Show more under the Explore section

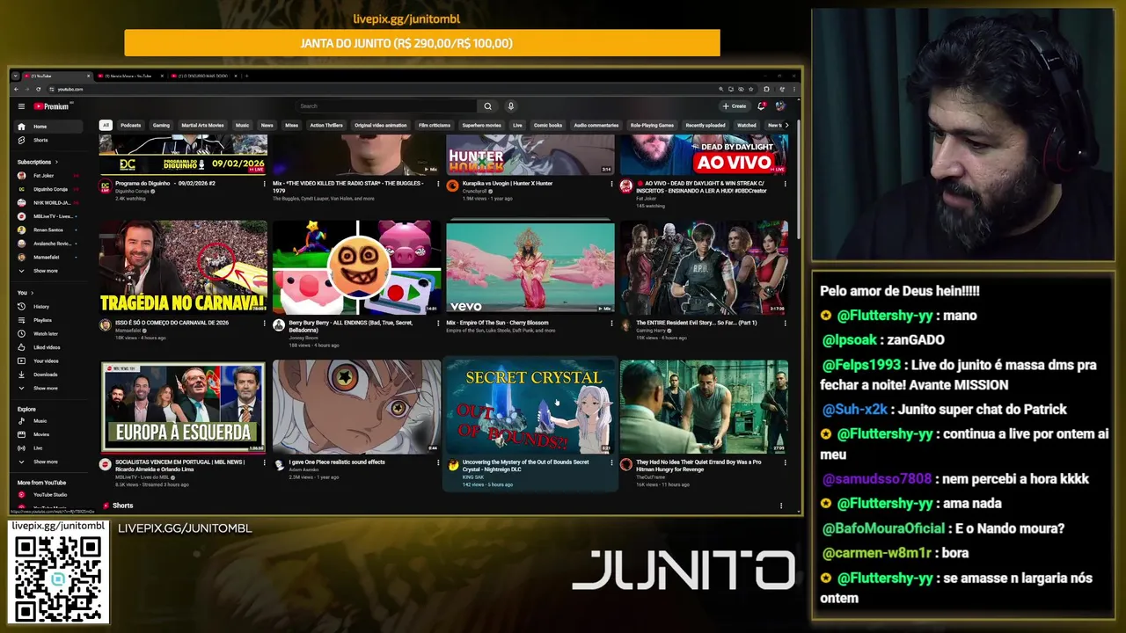point(48,462)
